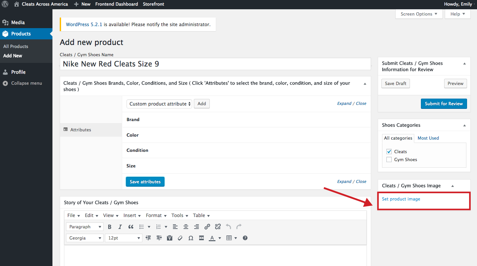
Task: Click the Submit for Review button
Action: [443, 104]
